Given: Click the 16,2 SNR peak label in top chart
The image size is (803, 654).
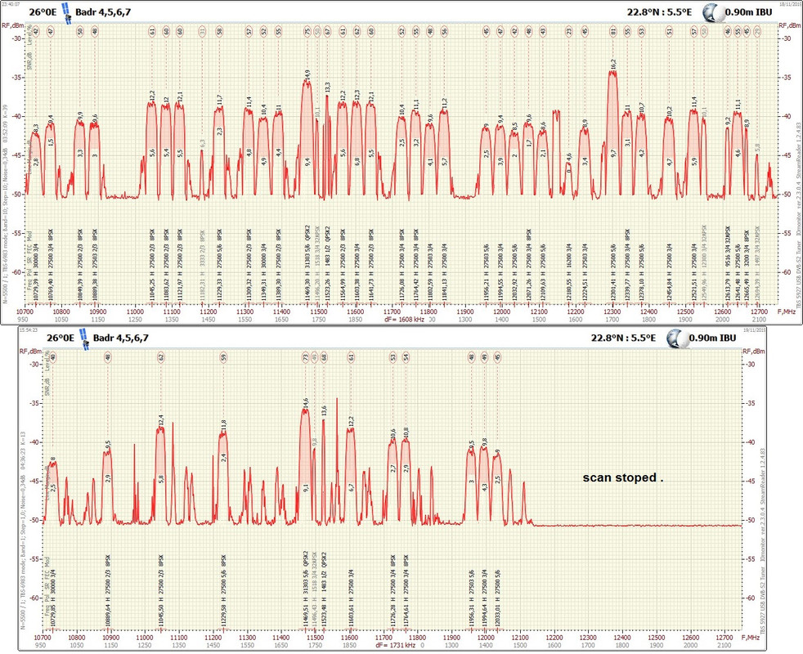Looking at the screenshot, I should point(613,64).
